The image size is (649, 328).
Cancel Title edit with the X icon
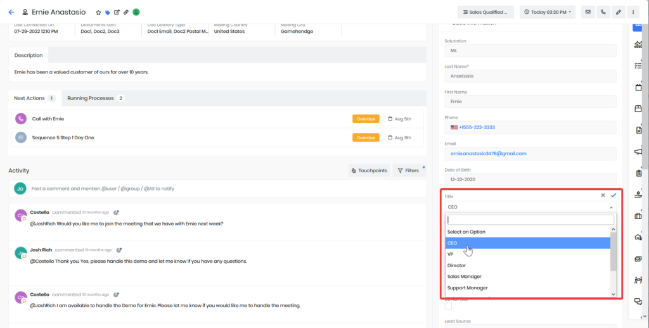click(603, 196)
